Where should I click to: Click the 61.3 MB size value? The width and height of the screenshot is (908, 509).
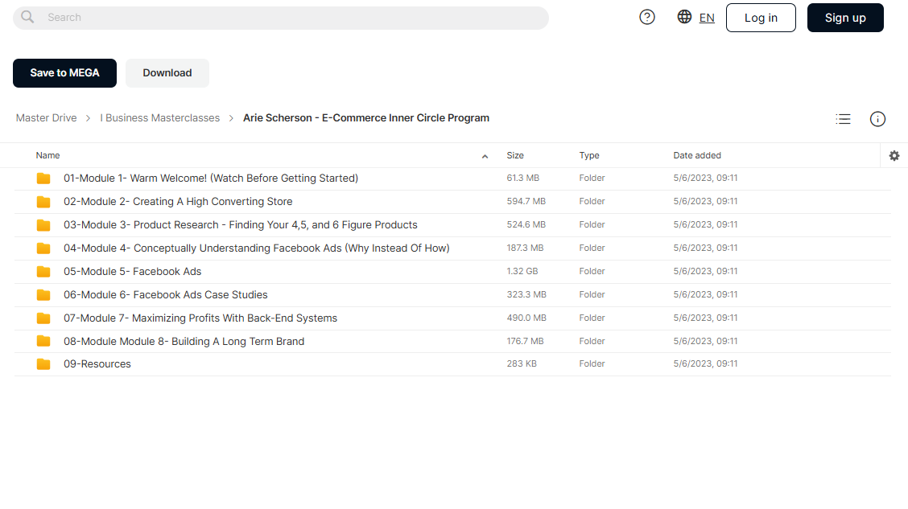point(523,179)
